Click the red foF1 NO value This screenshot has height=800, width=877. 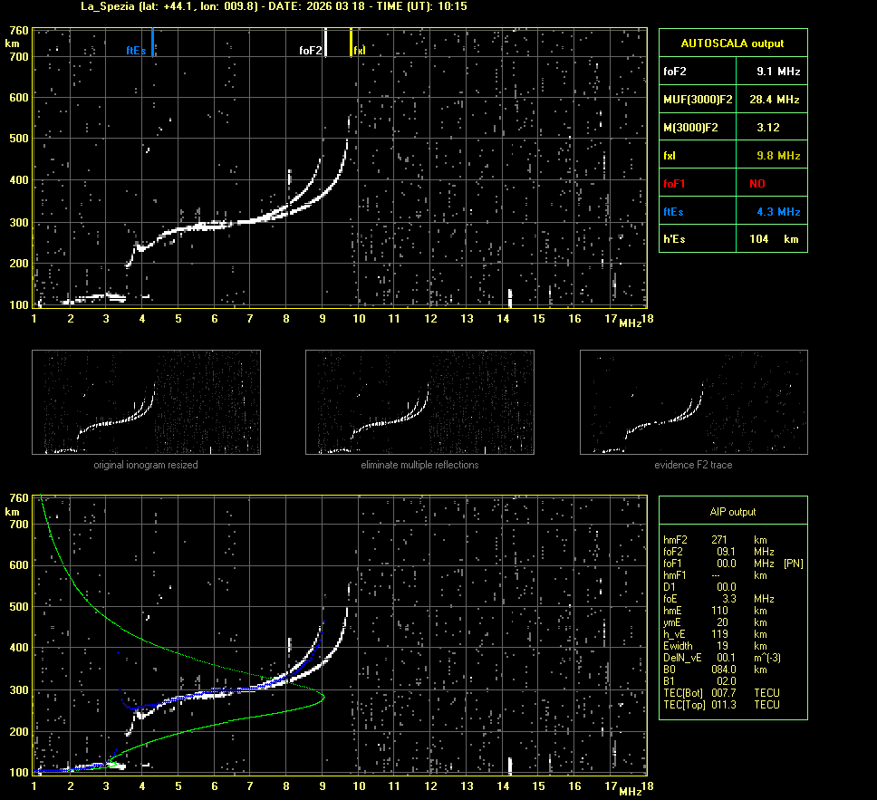tap(757, 183)
